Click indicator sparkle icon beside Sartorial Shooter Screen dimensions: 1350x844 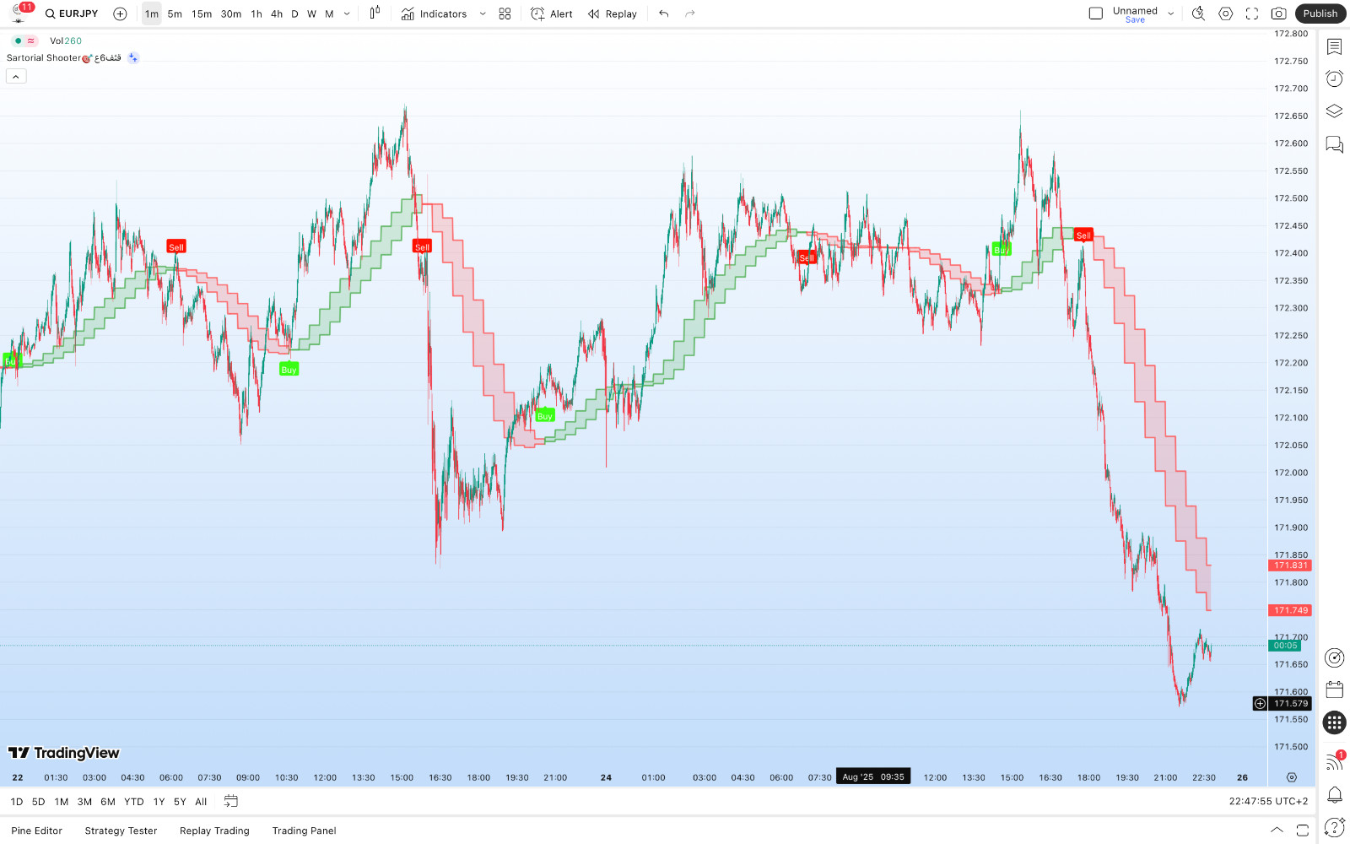[x=133, y=58]
